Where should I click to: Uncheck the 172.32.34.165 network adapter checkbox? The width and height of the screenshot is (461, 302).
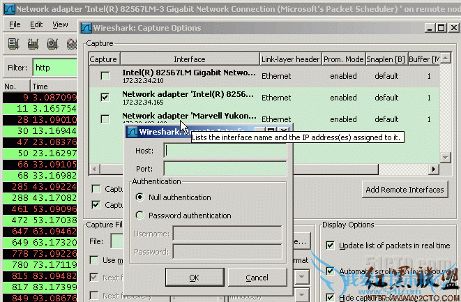[x=105, y=98]
